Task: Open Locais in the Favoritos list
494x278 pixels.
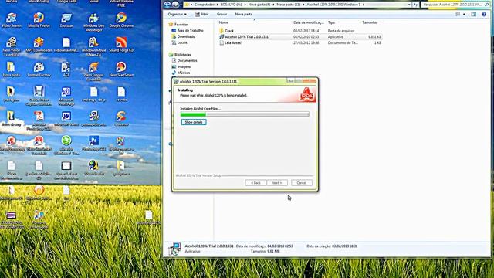Action: coord(179,42)
